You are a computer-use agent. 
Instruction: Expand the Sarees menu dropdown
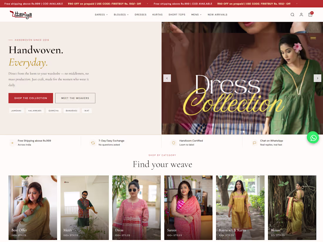(101, 15)
